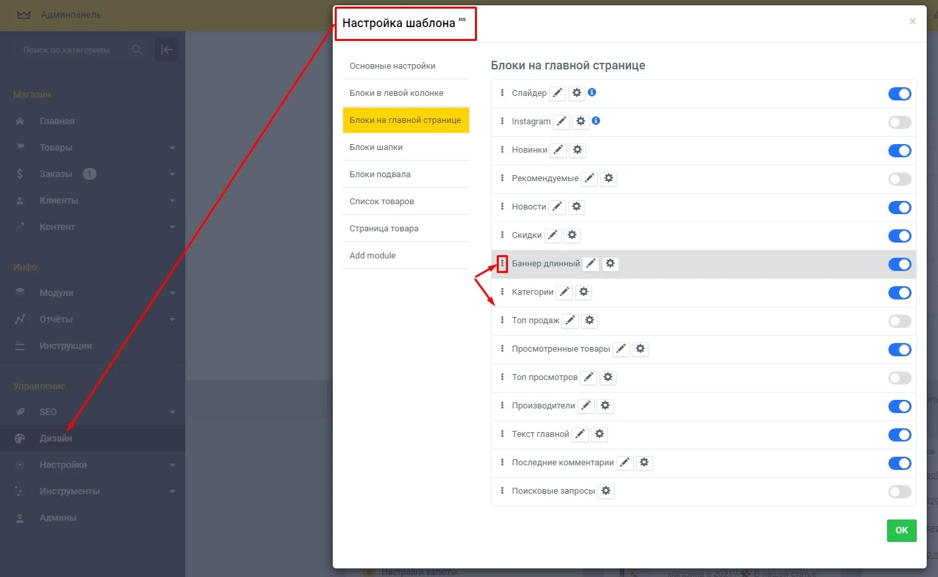Open gear settings for Instagram block
The width and height of the screenshot is (938, 577).
tap(581, 122)
